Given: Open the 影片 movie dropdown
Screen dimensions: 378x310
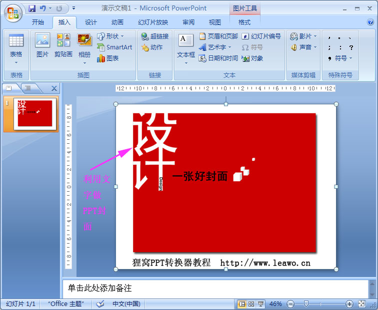Looking at the screenshot, I should coord(303,36).
